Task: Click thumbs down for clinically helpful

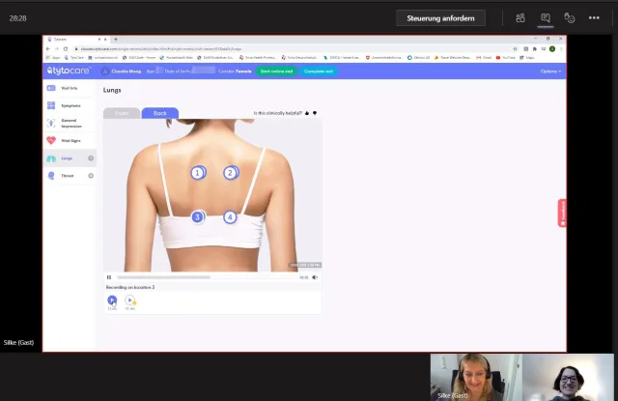Action: point(315,113)
